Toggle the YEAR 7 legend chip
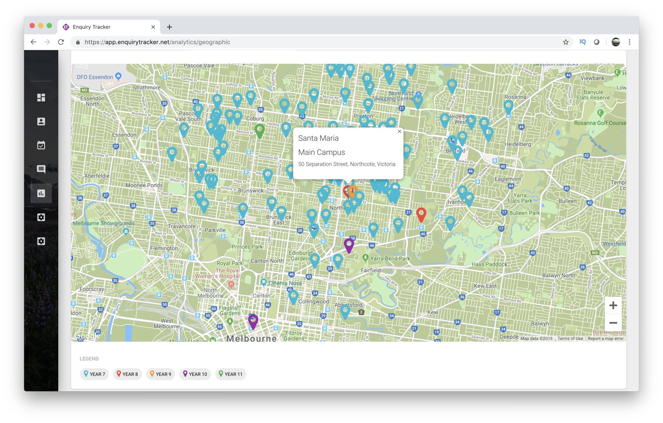Image resolution: width=663 pixels, height=423 pixels. [94, 374]
